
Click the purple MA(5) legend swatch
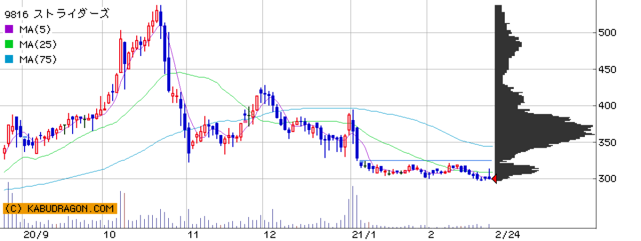[x=9, y=29]
